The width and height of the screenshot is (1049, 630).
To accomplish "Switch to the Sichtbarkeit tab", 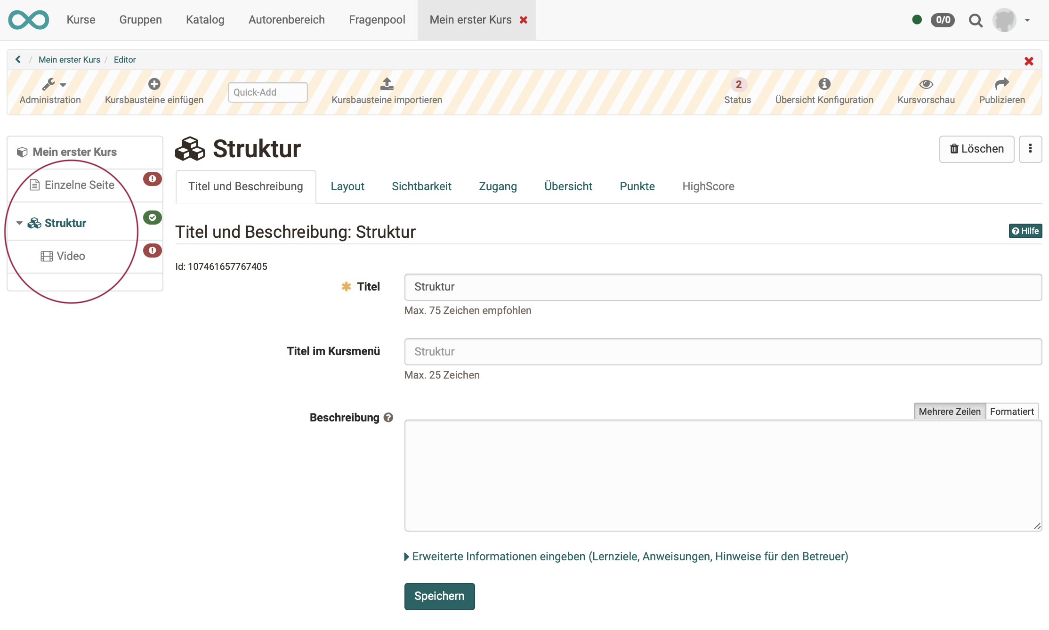I will click(421, 186).
